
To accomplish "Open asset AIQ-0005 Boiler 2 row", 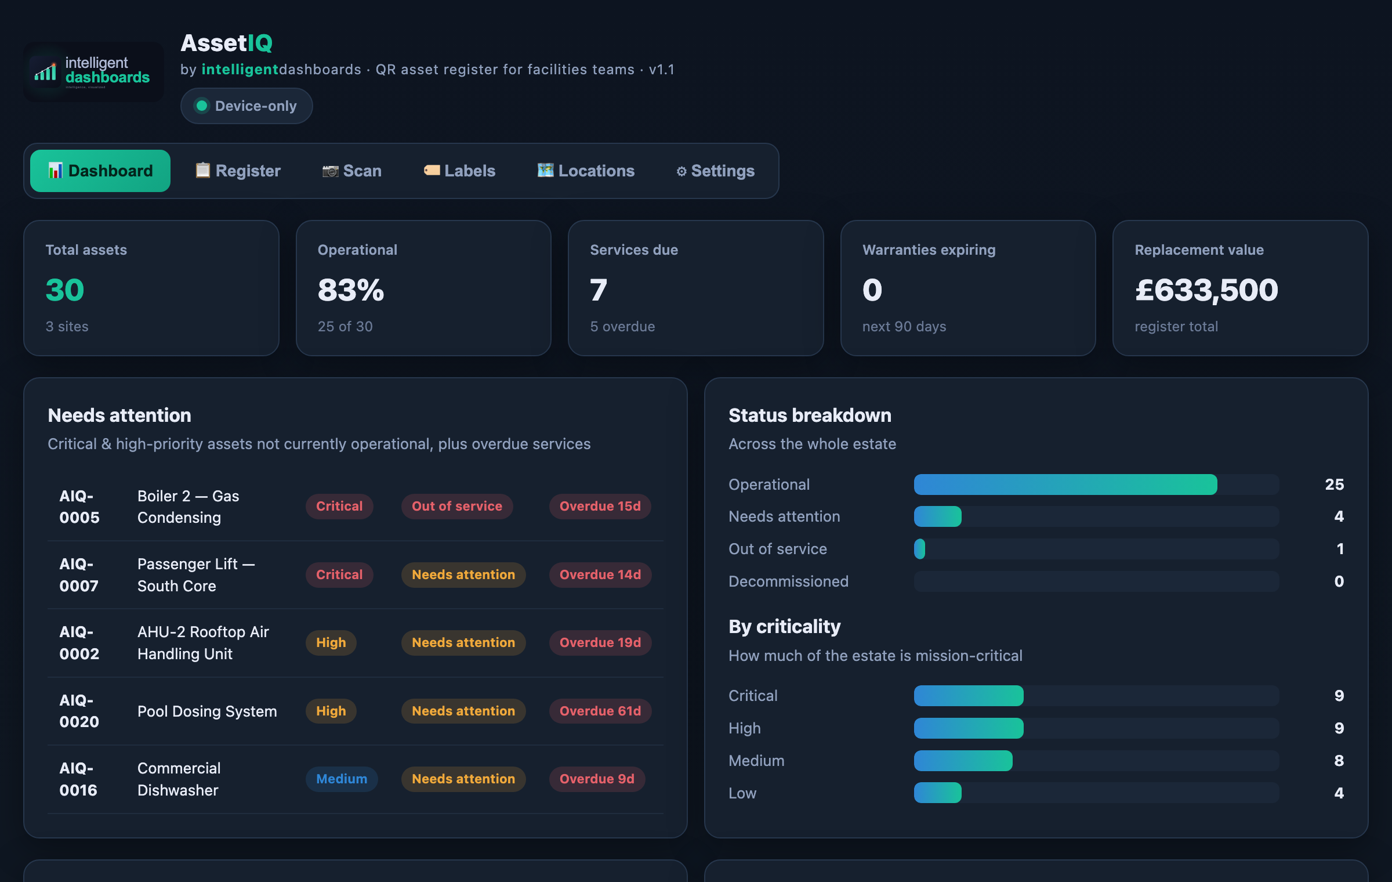I will (x=356, y=507).
